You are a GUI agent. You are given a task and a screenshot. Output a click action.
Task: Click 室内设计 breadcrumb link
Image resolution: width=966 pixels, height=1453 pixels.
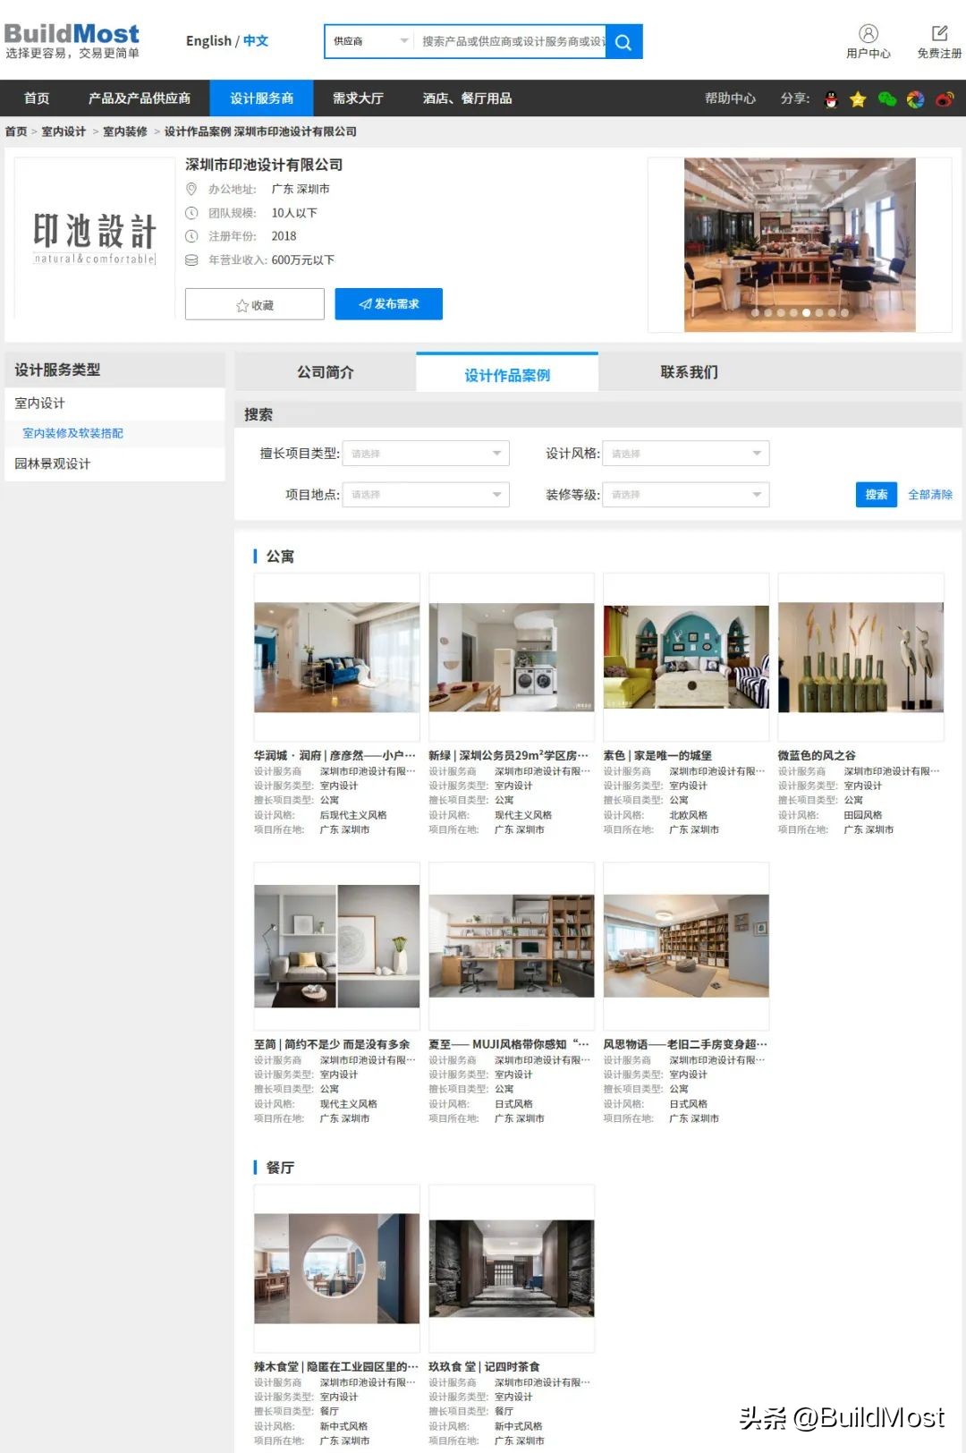pos(64,132)
